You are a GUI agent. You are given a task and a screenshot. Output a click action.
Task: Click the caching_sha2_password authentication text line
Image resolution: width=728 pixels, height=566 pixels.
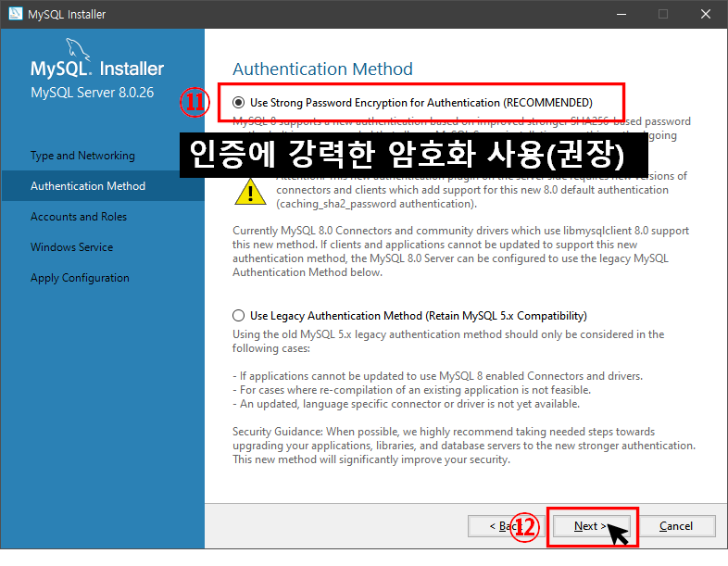point(377,204)
